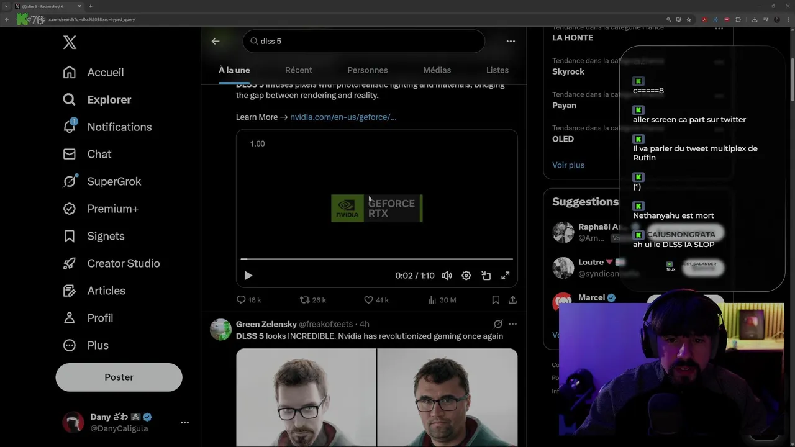Click the dlss 5 search field
This screenshot has height=447, width=795.
364,41
